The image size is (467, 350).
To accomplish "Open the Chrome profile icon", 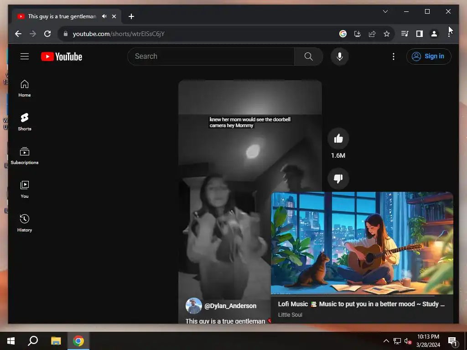I will [434, 34].
